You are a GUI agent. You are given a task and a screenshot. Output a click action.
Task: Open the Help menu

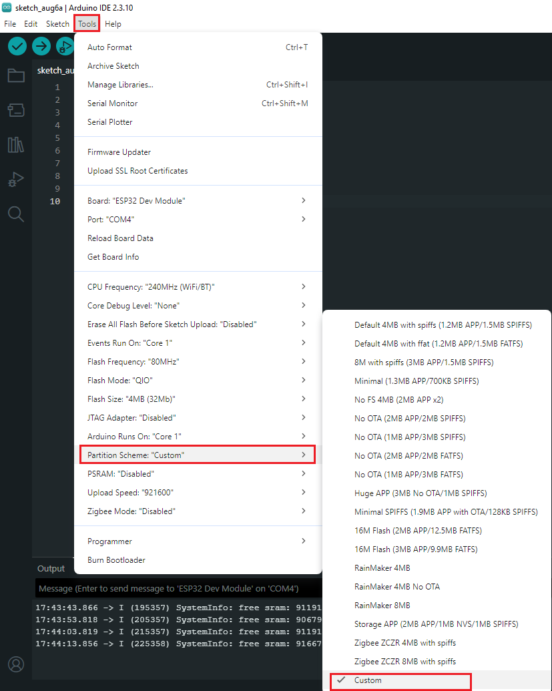click(113, 24)
